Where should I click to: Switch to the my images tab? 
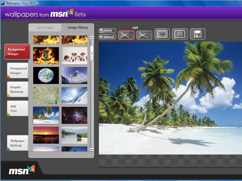click(x=45, y=27)
